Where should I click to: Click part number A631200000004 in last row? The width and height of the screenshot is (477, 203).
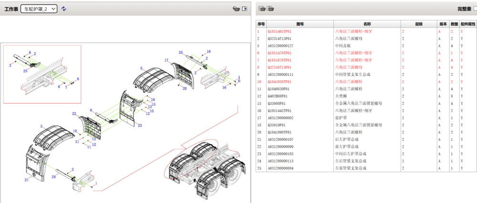click(x=280, y=168)
